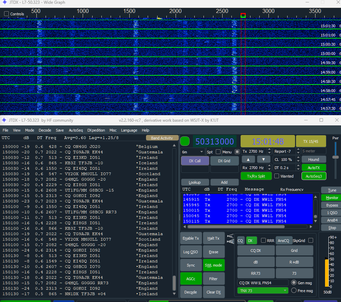Click the red Tx frequency marker on scale

tap(243, 15)
